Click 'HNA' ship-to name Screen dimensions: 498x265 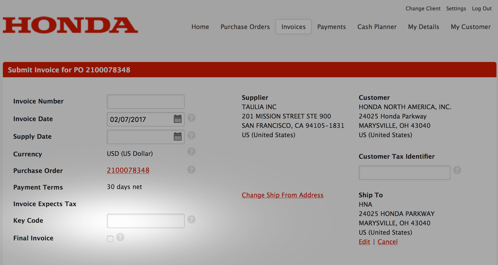tap(366, 204)
